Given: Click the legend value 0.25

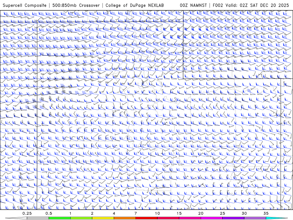Looking at the screenshot, I should 27,213.
